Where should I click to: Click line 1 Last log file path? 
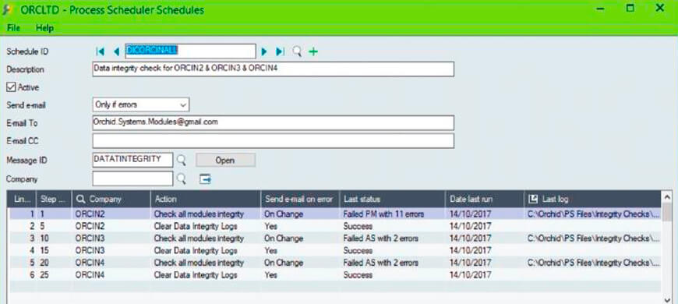click(x=592, y=214)
